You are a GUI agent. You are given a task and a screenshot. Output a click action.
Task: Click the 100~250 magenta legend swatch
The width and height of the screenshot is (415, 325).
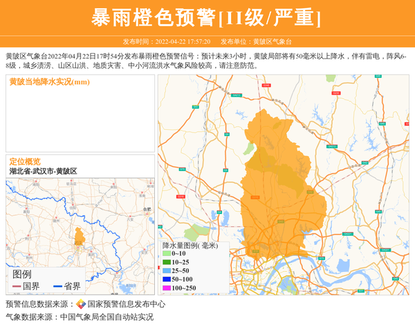coord(167,288)
